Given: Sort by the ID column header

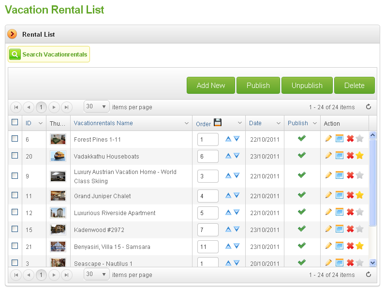Looking at the screenshot, I should 29,123.
